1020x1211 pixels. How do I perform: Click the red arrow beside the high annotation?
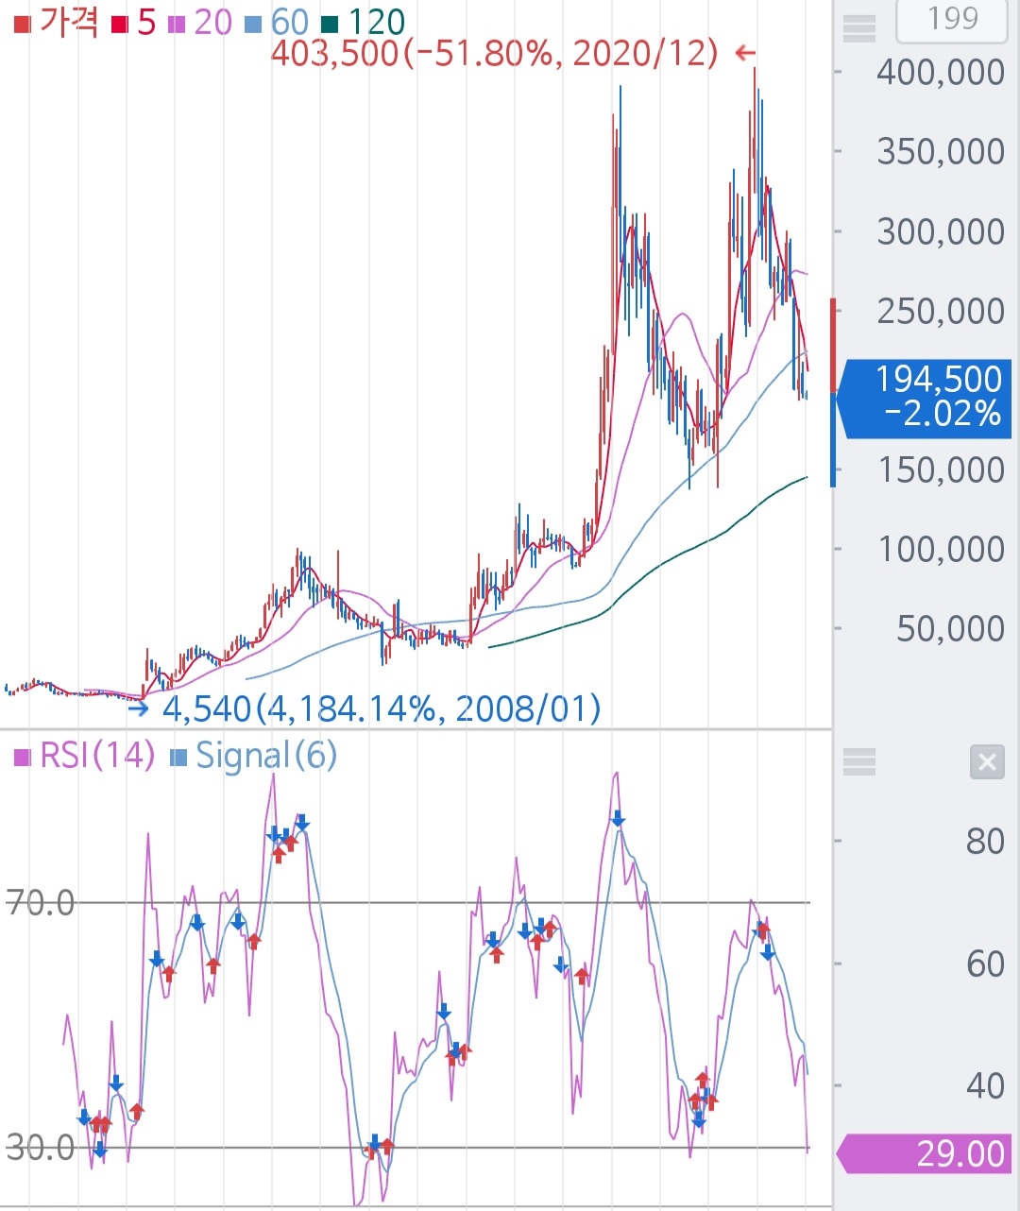746,54
